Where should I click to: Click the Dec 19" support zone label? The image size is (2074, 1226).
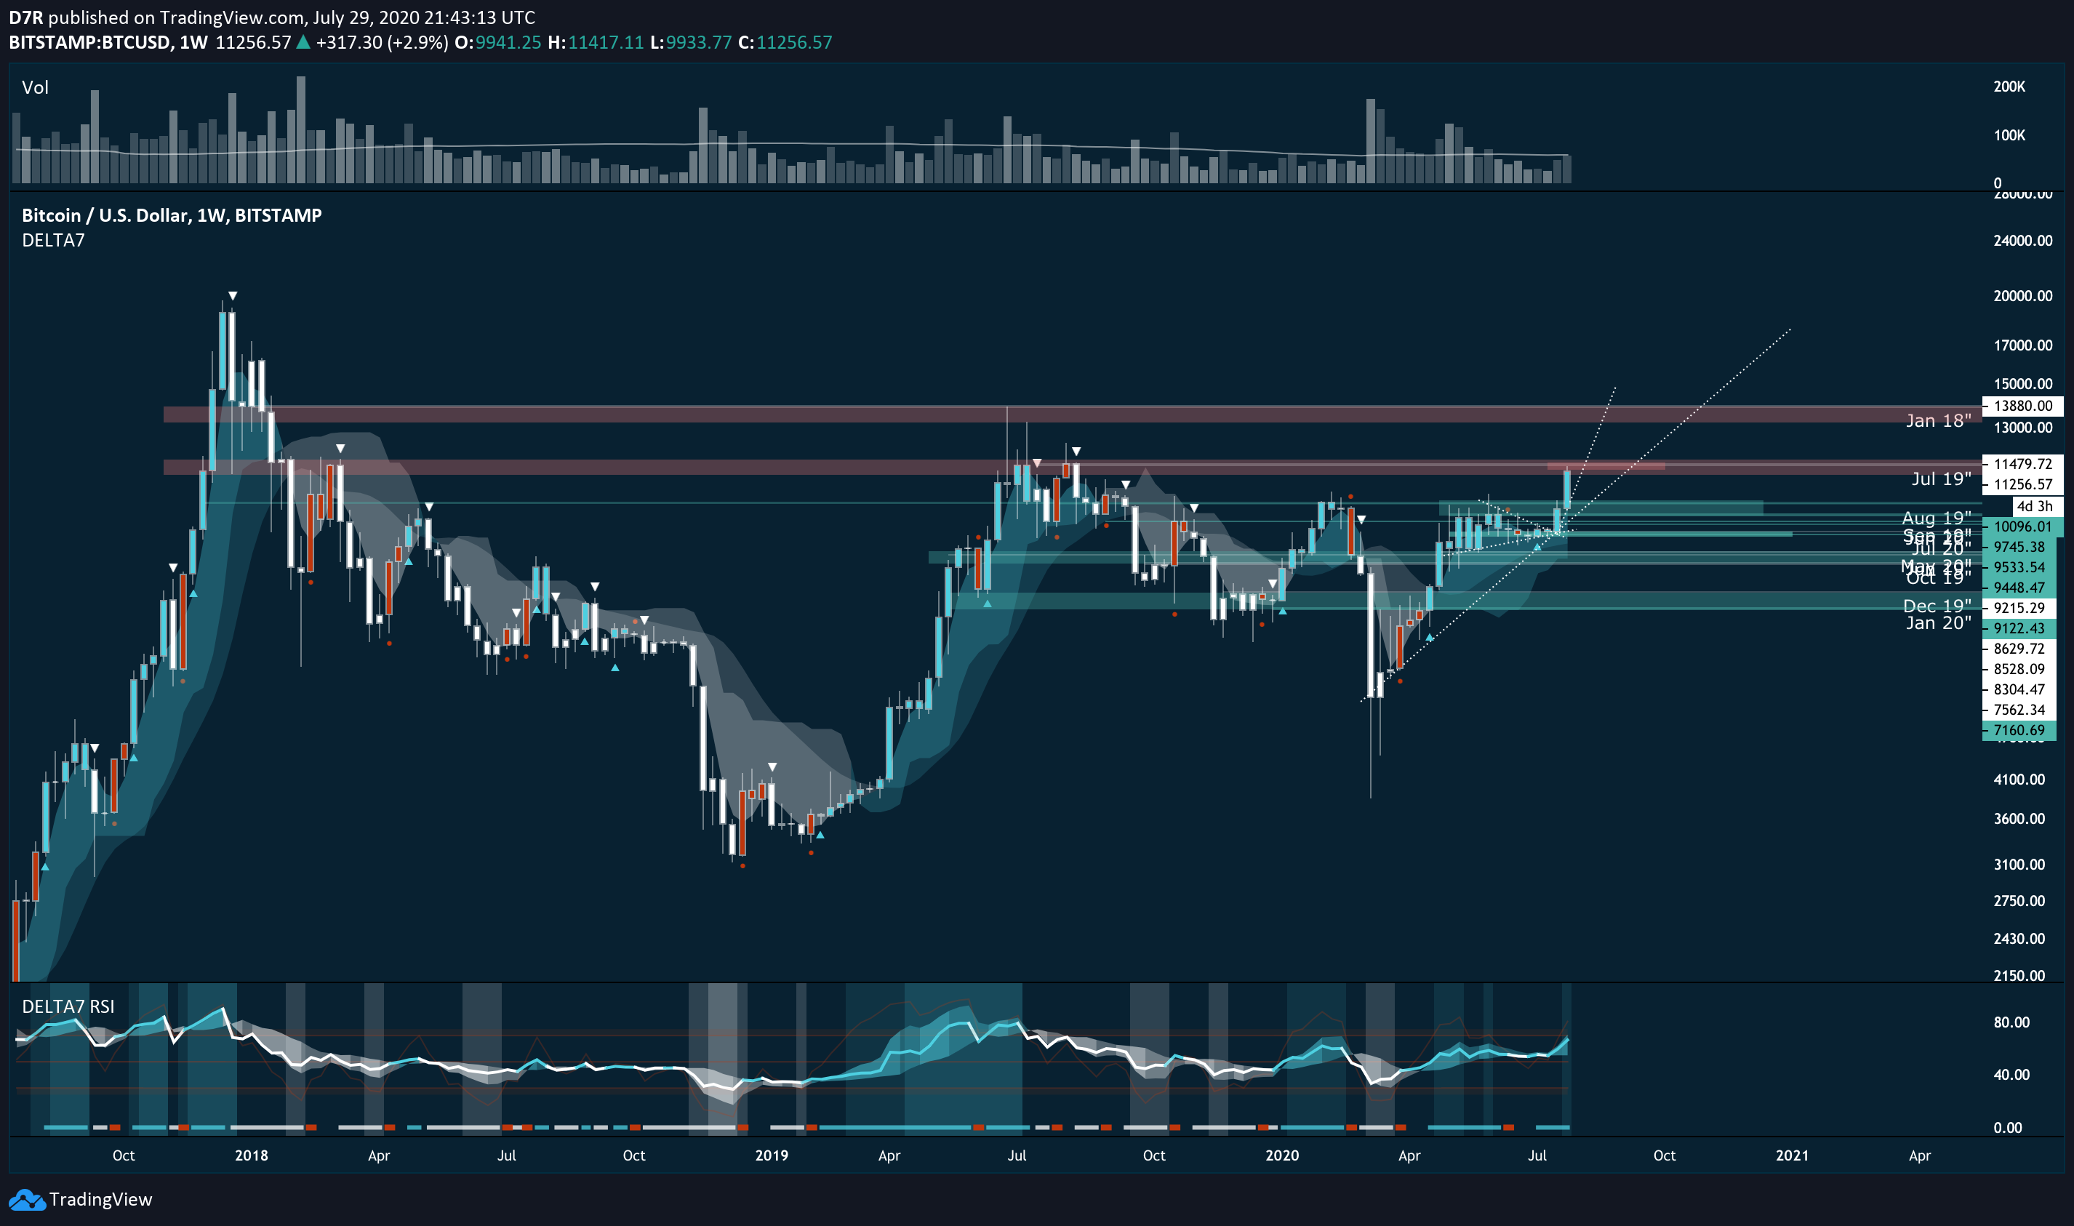1937,606
